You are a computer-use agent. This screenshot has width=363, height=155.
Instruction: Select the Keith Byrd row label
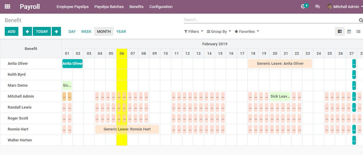(x=17, y=74)
